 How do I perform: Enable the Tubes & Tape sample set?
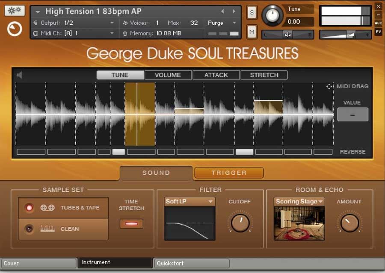click(29, 208)
